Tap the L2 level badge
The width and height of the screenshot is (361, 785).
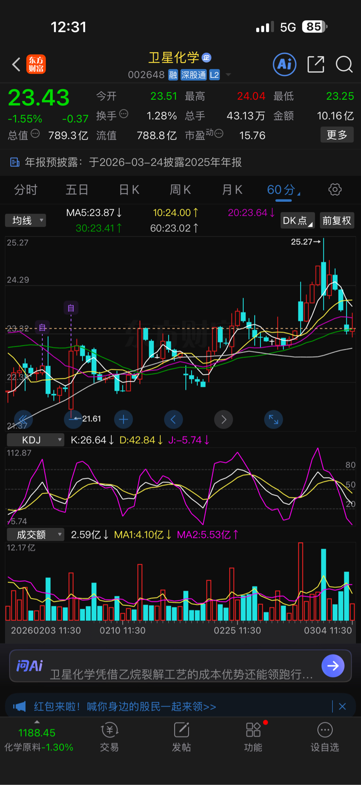[214, 75]
